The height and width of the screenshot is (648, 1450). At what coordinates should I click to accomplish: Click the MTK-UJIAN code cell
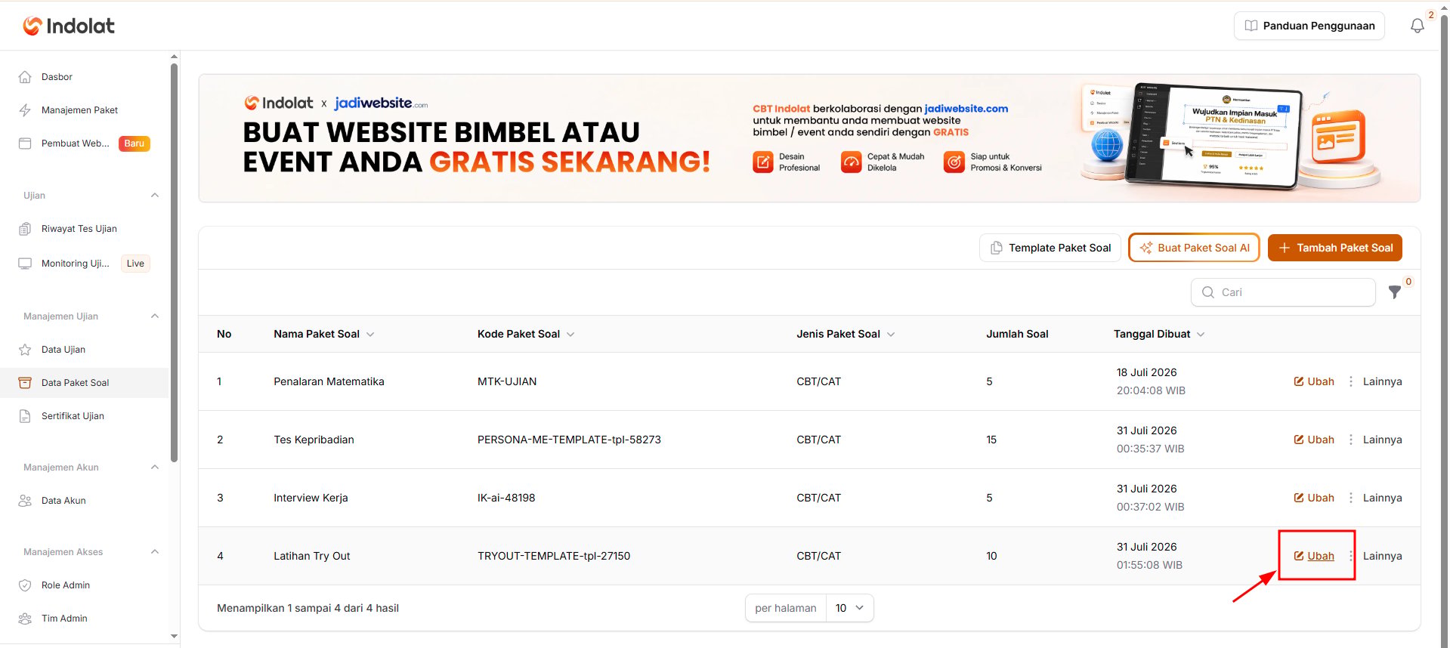[507, 381]
